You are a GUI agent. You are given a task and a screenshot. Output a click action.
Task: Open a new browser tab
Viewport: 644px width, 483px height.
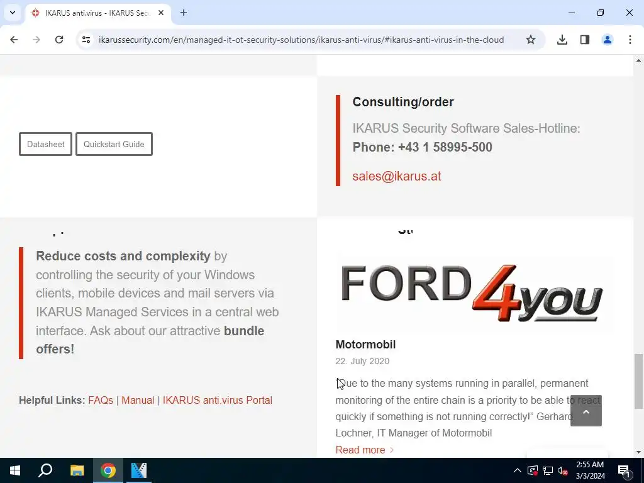tap(184, 13)
